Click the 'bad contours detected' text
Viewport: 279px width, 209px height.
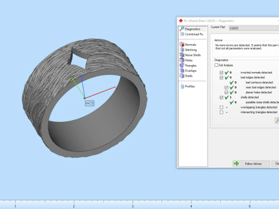coord(259,82)
